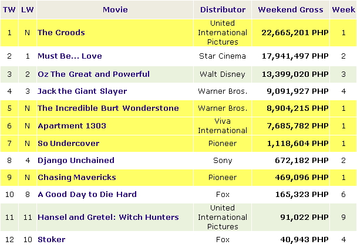
Task: Click the LW column header
Action: coord(28,9)
